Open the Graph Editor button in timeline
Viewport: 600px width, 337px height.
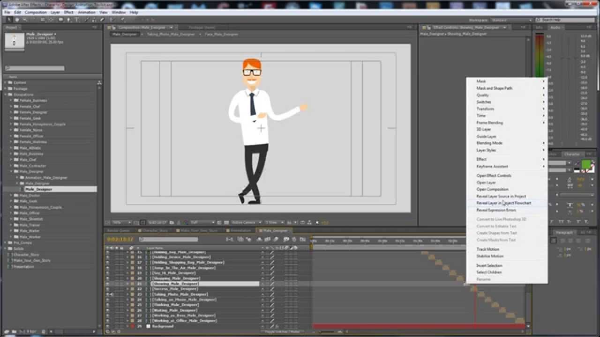303,239
